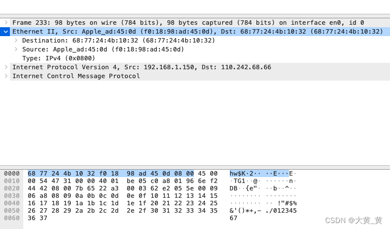Expand the Frame 233 tree row
Screen dimensions: 390x229
click(6, 23)
